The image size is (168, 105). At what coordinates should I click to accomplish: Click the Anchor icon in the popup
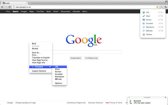coord(144,20)
